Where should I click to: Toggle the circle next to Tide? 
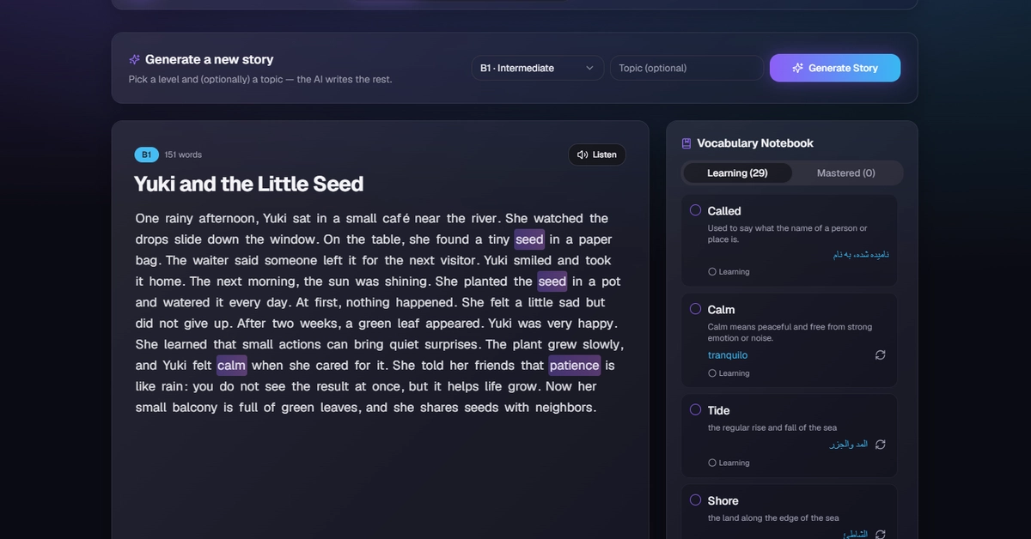tap(696, 410)
